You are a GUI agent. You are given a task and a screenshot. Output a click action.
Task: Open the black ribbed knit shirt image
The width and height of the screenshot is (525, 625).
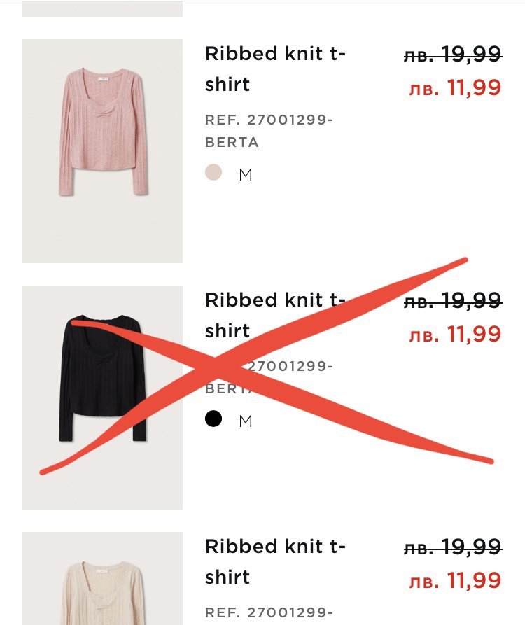(102, 397)
